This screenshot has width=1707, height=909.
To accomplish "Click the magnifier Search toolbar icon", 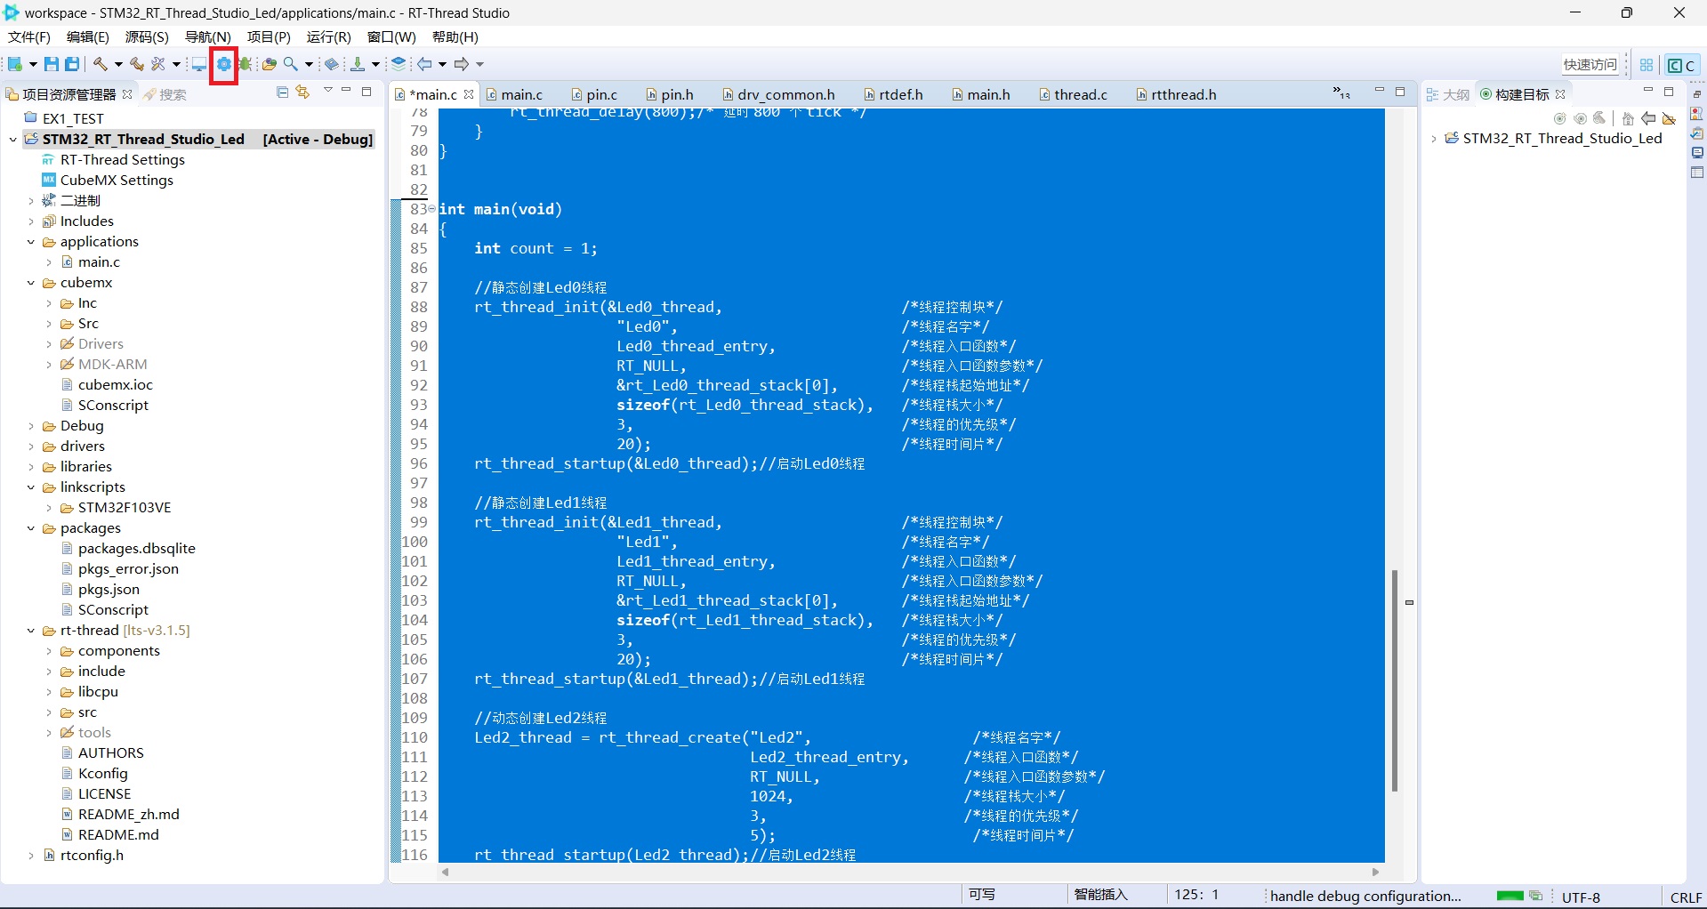I will (290, 64).
